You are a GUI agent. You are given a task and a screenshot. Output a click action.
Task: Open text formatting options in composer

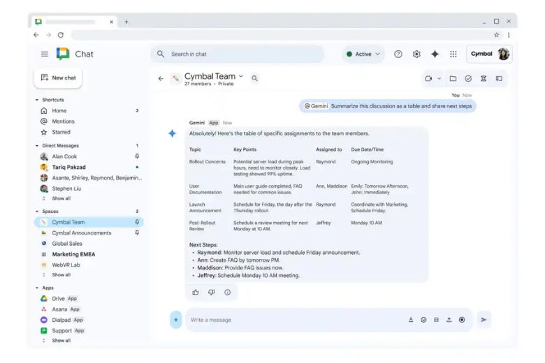(411, 320)
